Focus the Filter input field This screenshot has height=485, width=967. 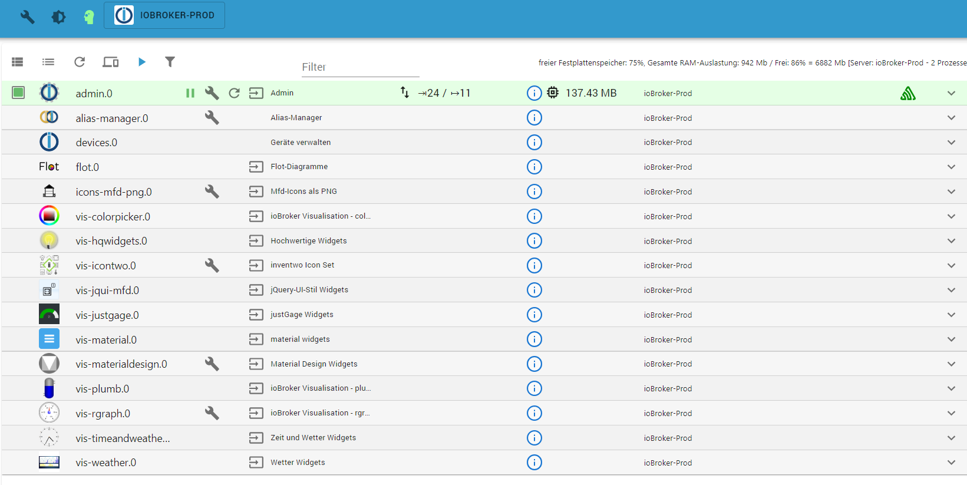point(360,67)
